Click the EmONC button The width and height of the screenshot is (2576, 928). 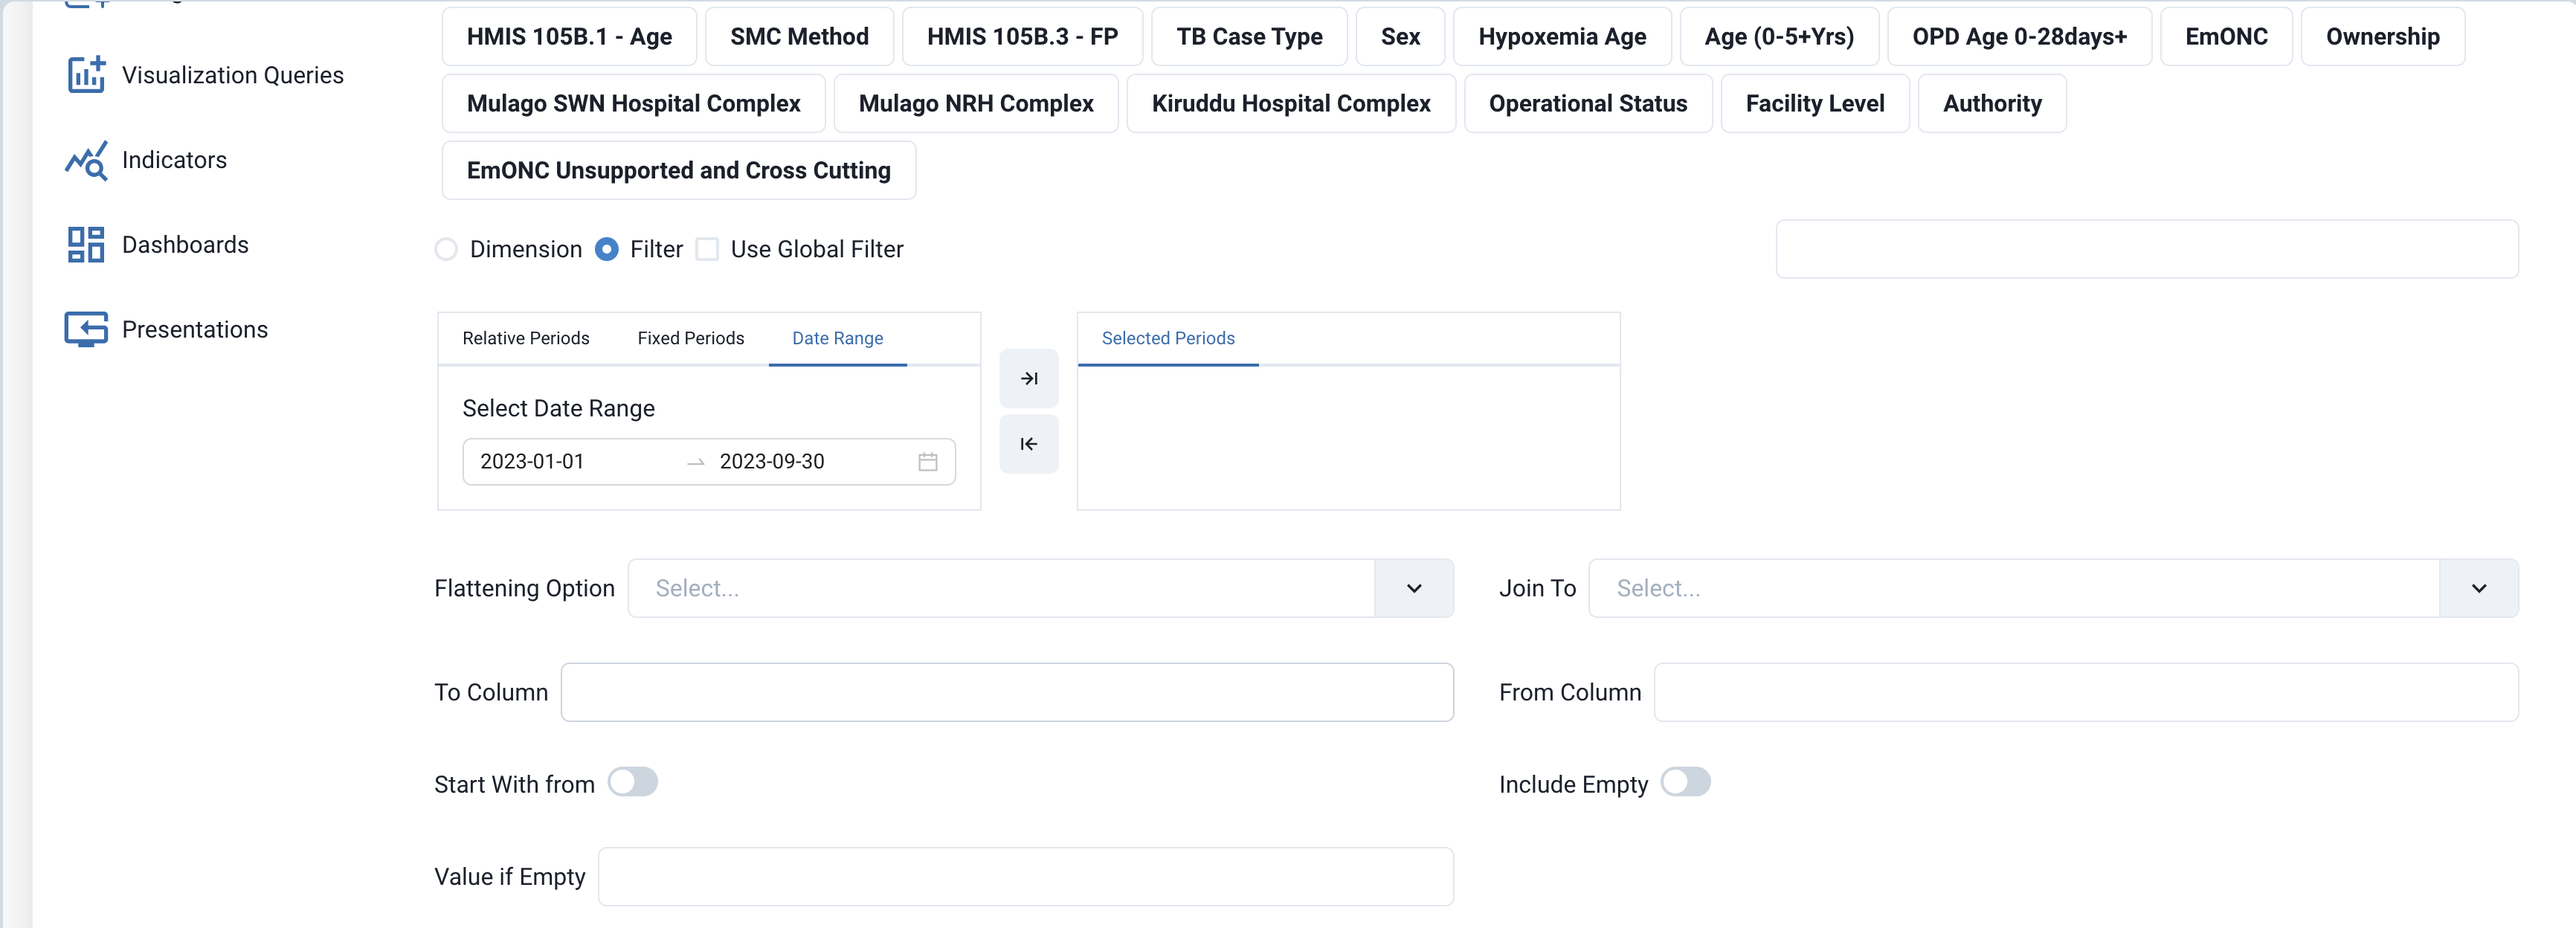click(2226, 36)
